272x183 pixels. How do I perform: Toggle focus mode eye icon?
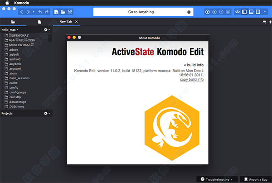click(238, 12)
